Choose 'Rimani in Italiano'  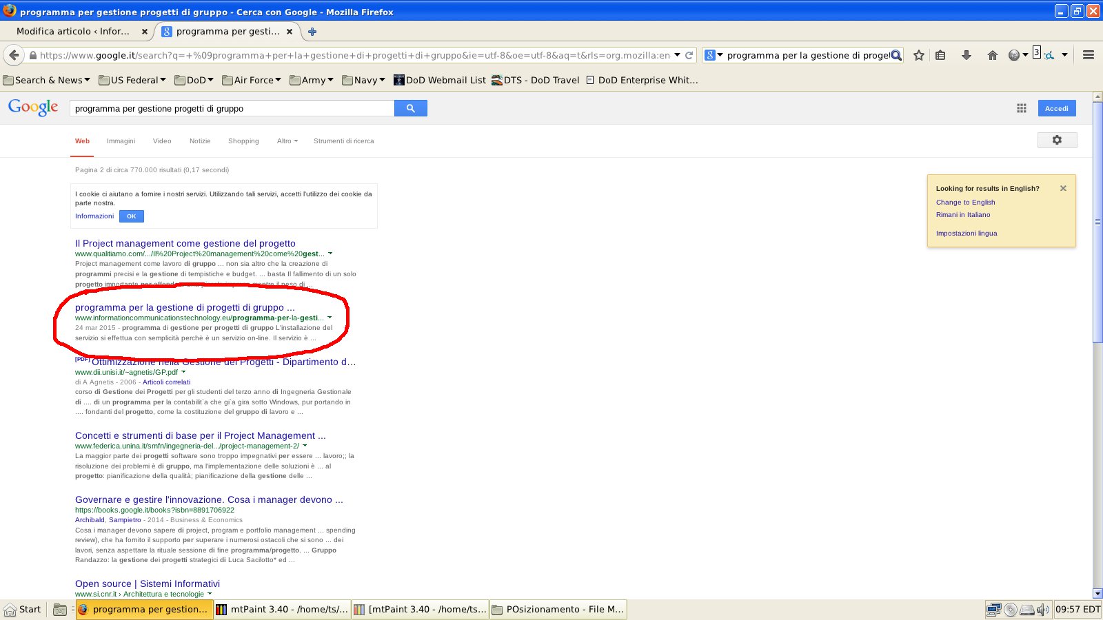click(963, 215)
